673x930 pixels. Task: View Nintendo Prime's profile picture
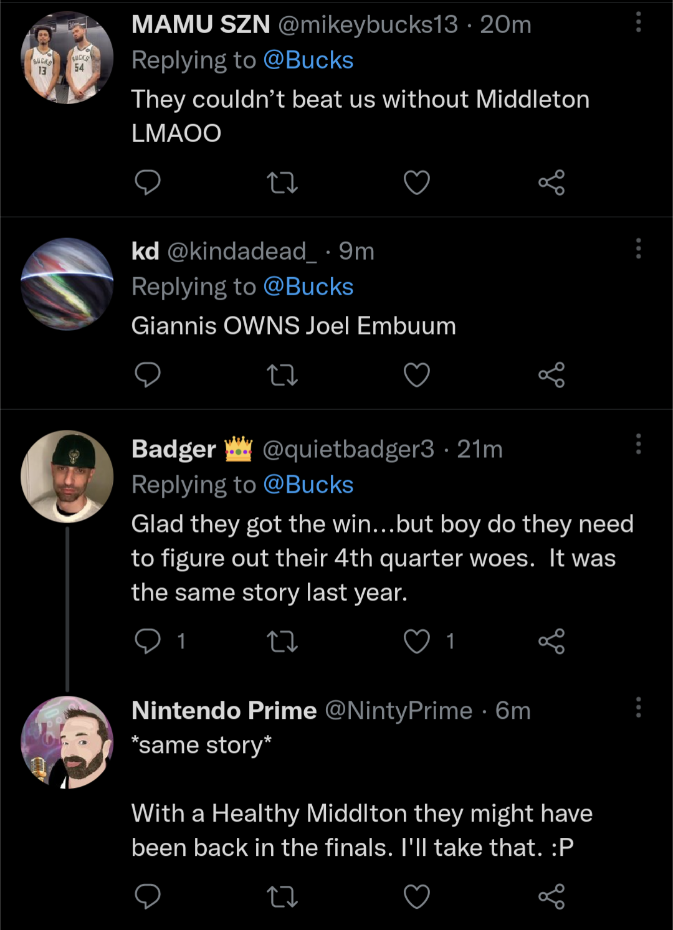click(67, 742)
